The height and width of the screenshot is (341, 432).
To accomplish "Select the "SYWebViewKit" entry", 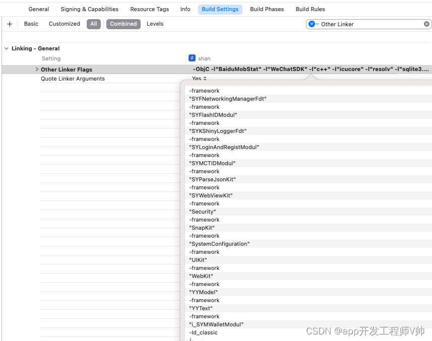I will coord(211,195).
